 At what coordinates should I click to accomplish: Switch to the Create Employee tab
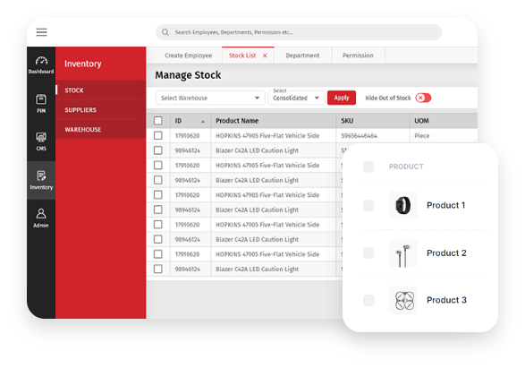pyautogui.click(x=188, y=56)
